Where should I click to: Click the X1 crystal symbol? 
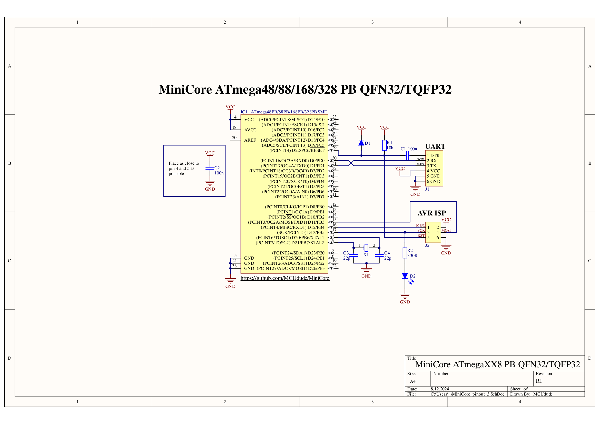[x=366, y=248]
